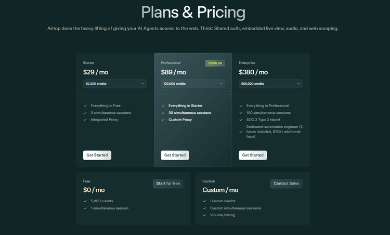The image size is (390, 235).
Task: Click checkmark beside Custom simultaneous sessions
Action: click(204, 208)
